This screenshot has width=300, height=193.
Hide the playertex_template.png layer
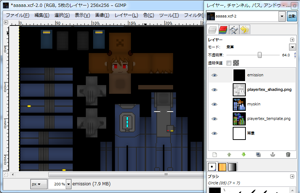(214, 119)
